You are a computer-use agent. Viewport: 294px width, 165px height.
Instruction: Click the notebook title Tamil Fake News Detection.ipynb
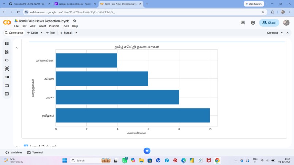[44, 21]
